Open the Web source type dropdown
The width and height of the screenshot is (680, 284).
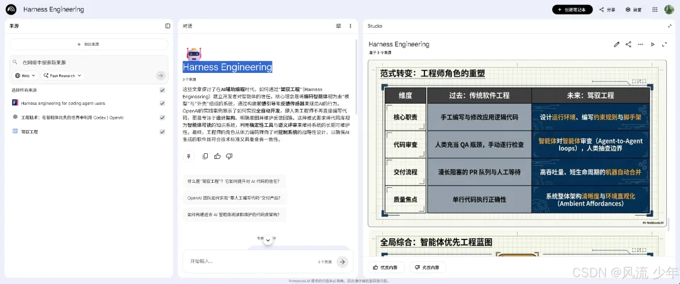click(25, 76)
